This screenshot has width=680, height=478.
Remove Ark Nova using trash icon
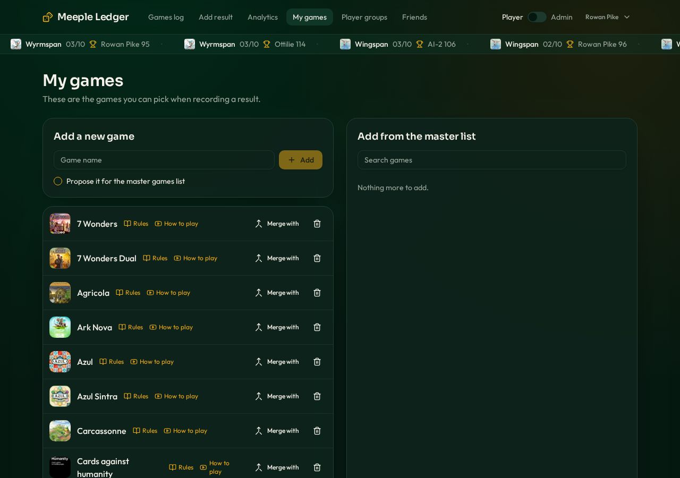click(317, 327)
